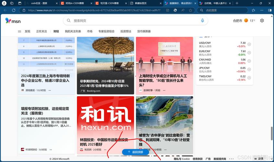The height and width of the screenshot is (162, 274).
Task: Go back with the back arrow
Action: (x=5, y=10)
